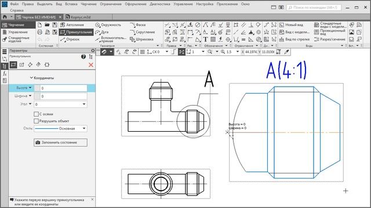
Task: Choose the Окружность circle tool
Action: (108, 25)
